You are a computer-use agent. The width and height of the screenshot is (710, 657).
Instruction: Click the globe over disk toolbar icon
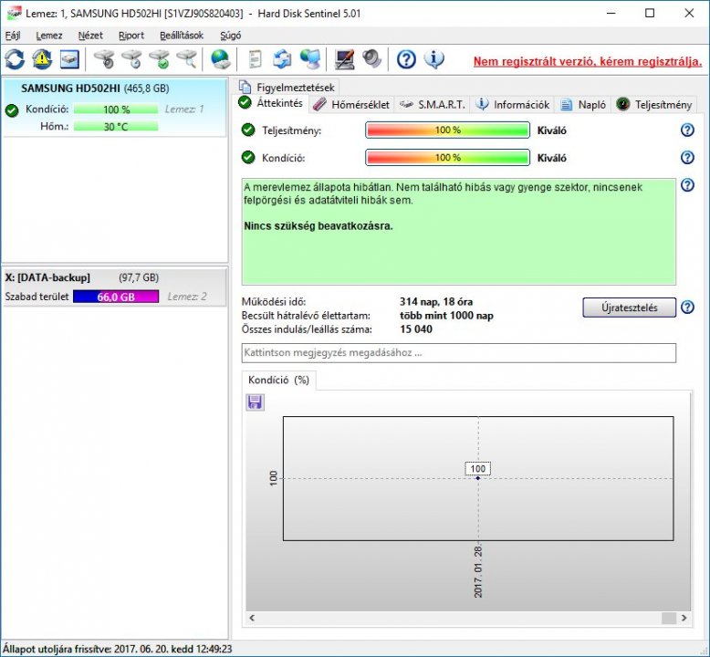click(221, 59)
